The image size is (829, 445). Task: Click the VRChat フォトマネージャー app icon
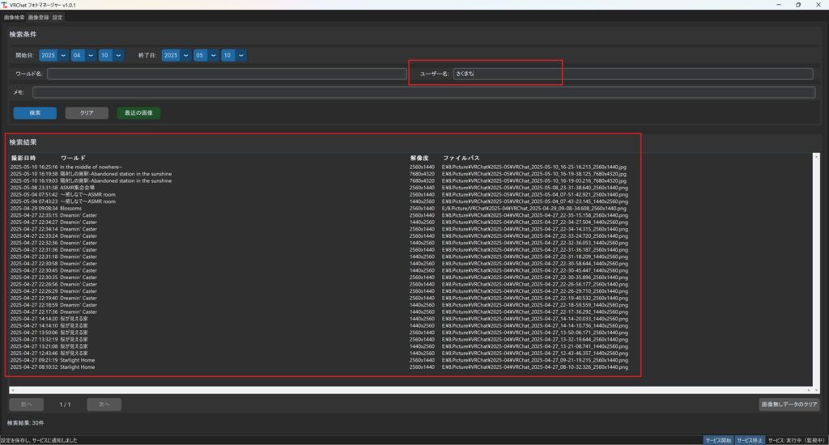point(4,5)
